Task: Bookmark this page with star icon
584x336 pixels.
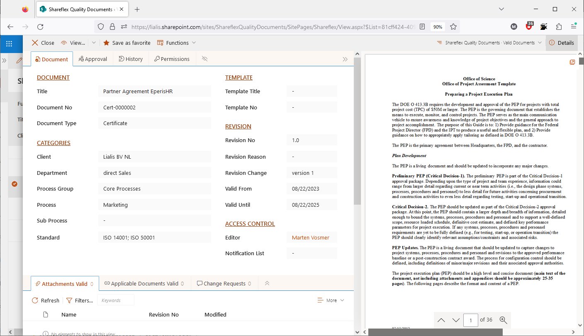Action: pos(453,27)
